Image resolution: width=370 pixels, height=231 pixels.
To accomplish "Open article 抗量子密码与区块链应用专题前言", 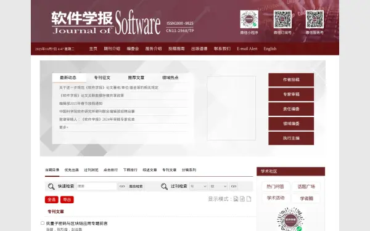I will click(x=76, y=223).
